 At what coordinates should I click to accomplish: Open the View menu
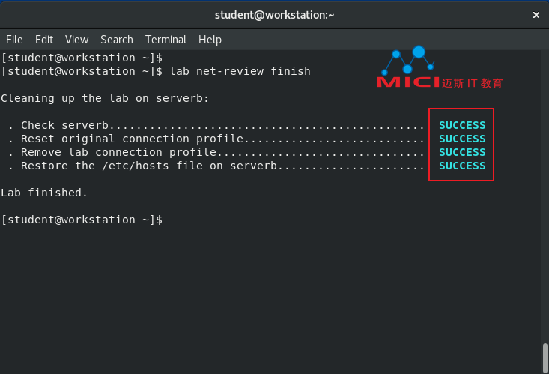coord(76,40)
